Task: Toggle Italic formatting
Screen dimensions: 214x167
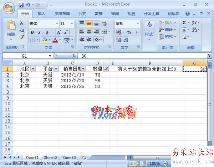Action: click(x=40, y=32)
